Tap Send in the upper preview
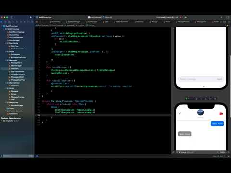The width and height of the screenshot is (231, 173). [x=219, y=79]
